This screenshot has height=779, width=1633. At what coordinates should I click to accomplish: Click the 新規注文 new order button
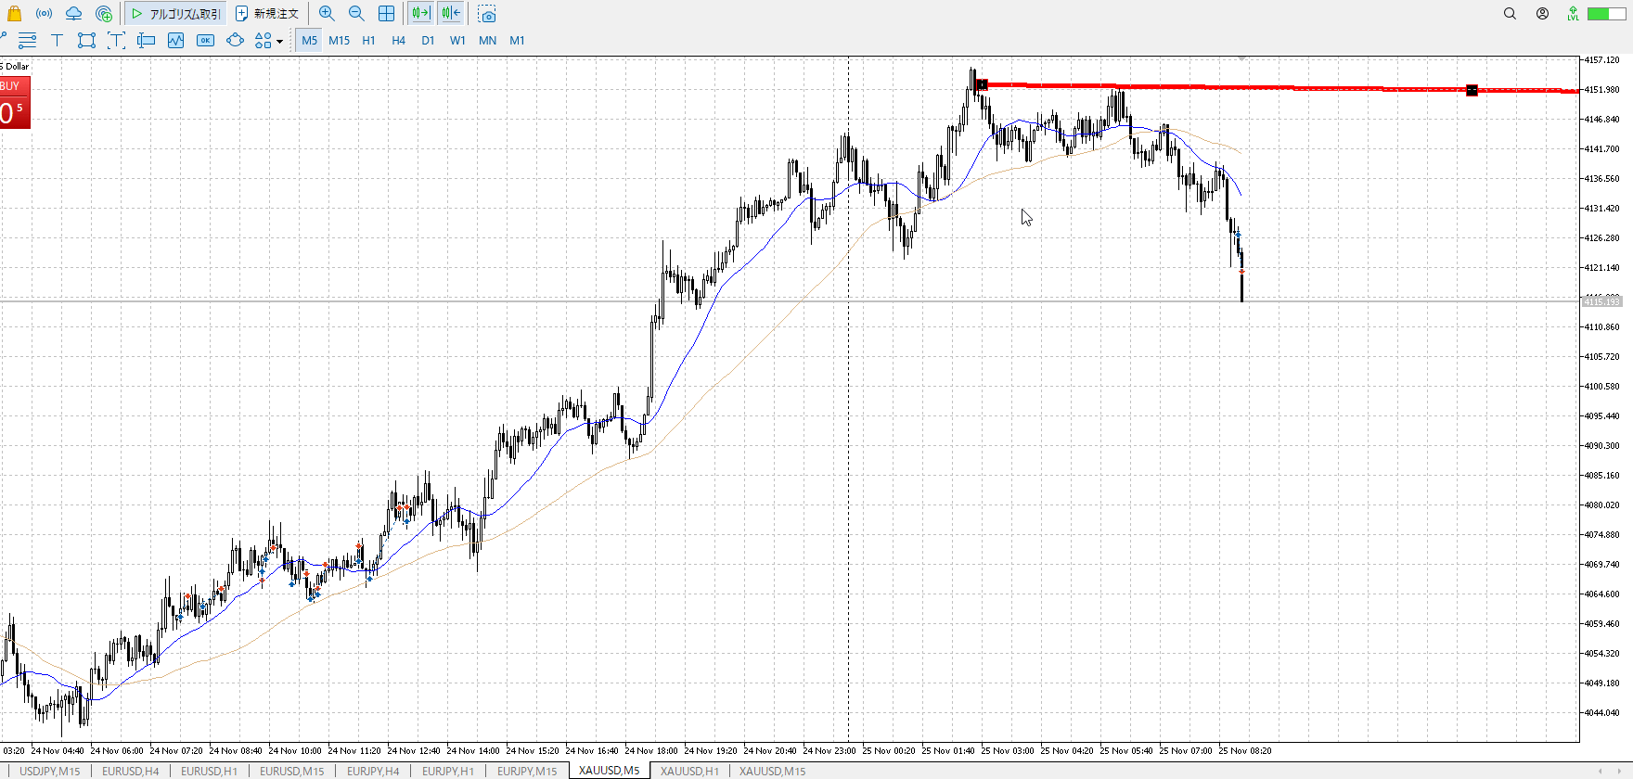pos(267,13)
